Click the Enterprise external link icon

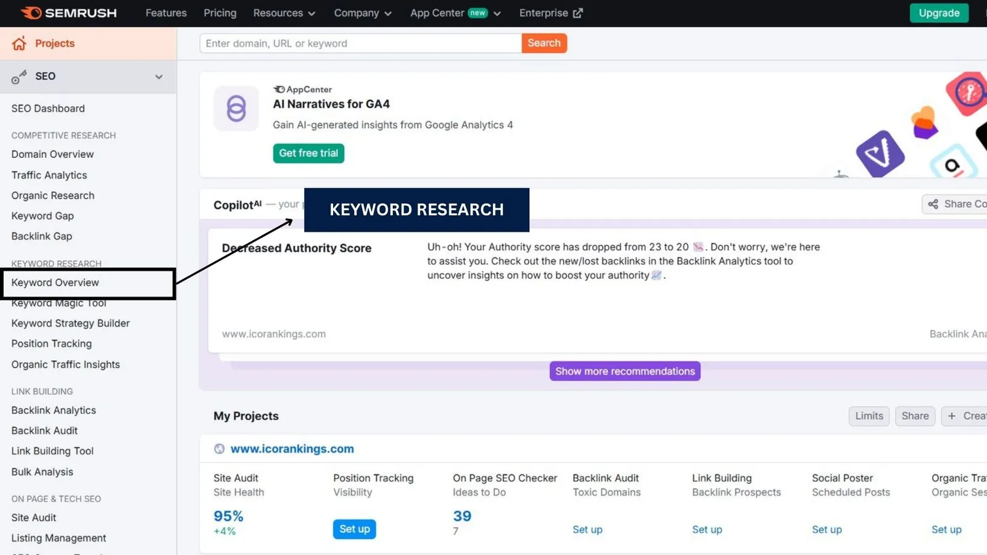pyautogui.click(x=578, y=13)
